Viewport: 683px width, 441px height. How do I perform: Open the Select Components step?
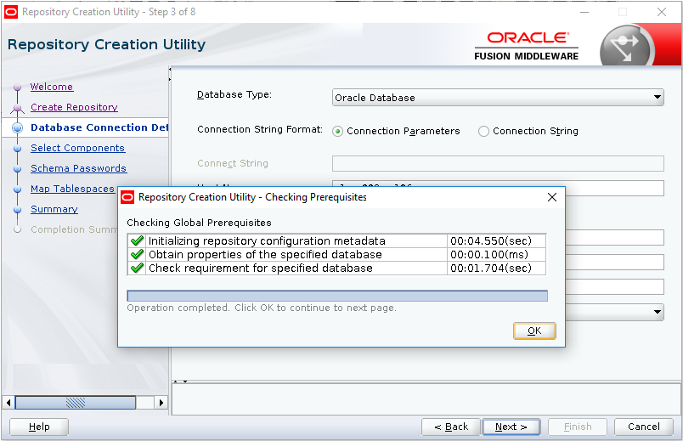77,148
